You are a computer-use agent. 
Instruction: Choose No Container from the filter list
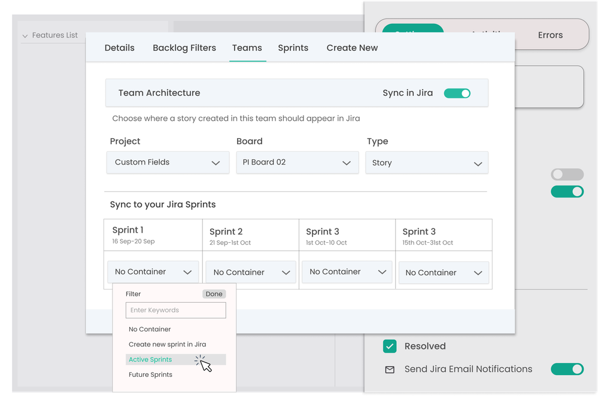click(x=150, y=329)
